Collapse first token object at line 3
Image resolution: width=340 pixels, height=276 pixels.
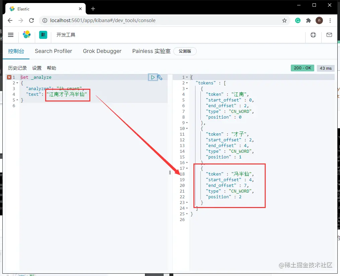[x=187, y=88]
